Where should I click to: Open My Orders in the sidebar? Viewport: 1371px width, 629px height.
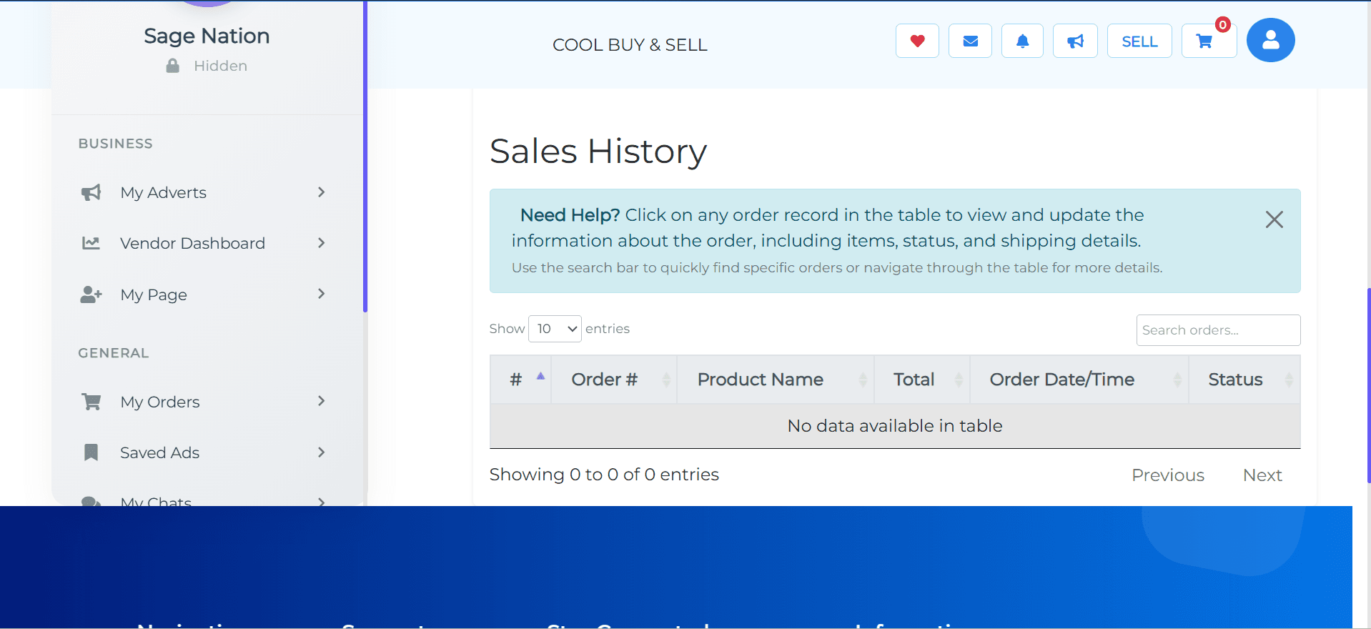(159, 402)
